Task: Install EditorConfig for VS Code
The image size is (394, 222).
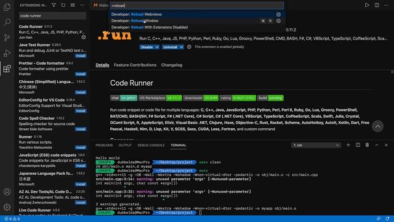Action: (81, 111)
